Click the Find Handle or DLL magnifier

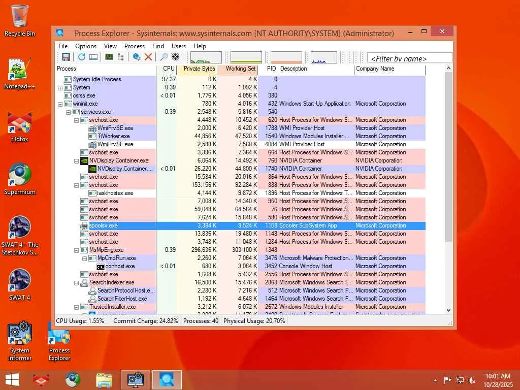(164, 57)
